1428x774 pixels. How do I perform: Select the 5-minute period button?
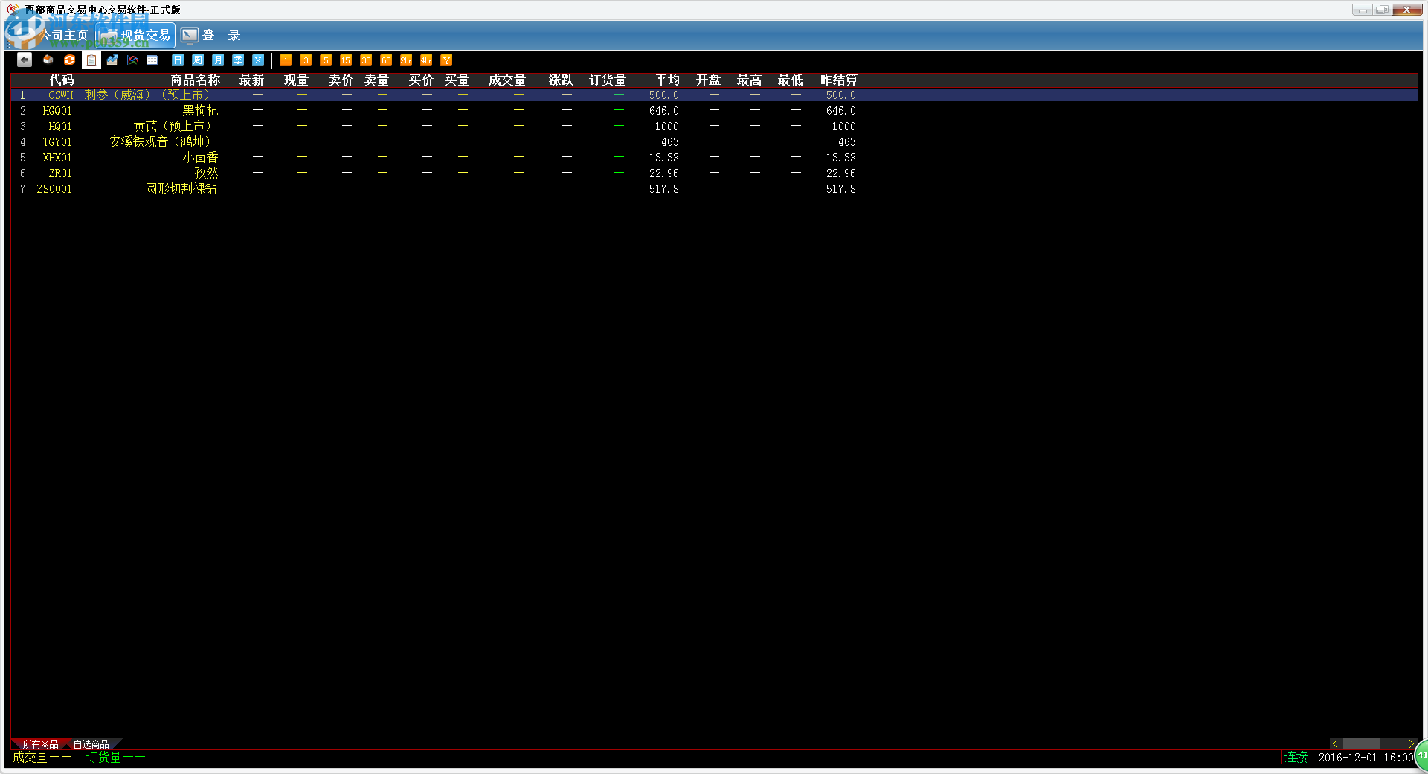(326, 60)
